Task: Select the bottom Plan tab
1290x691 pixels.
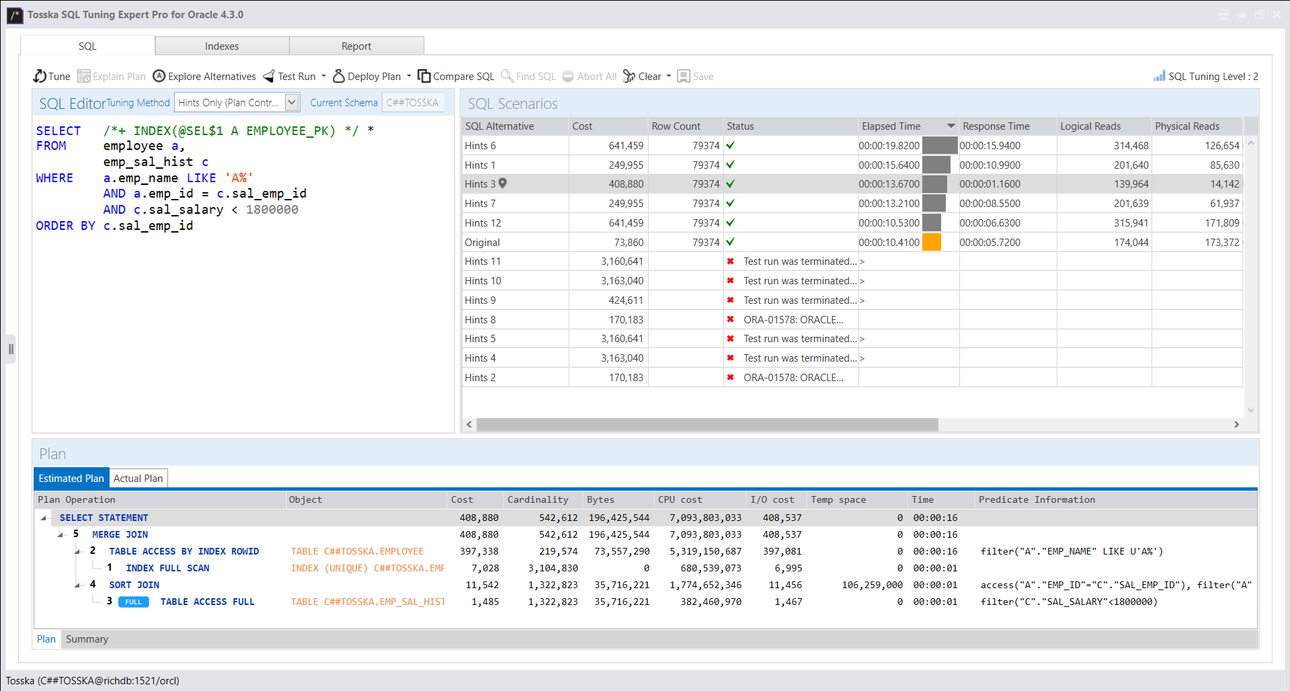Action: point(46,639)
